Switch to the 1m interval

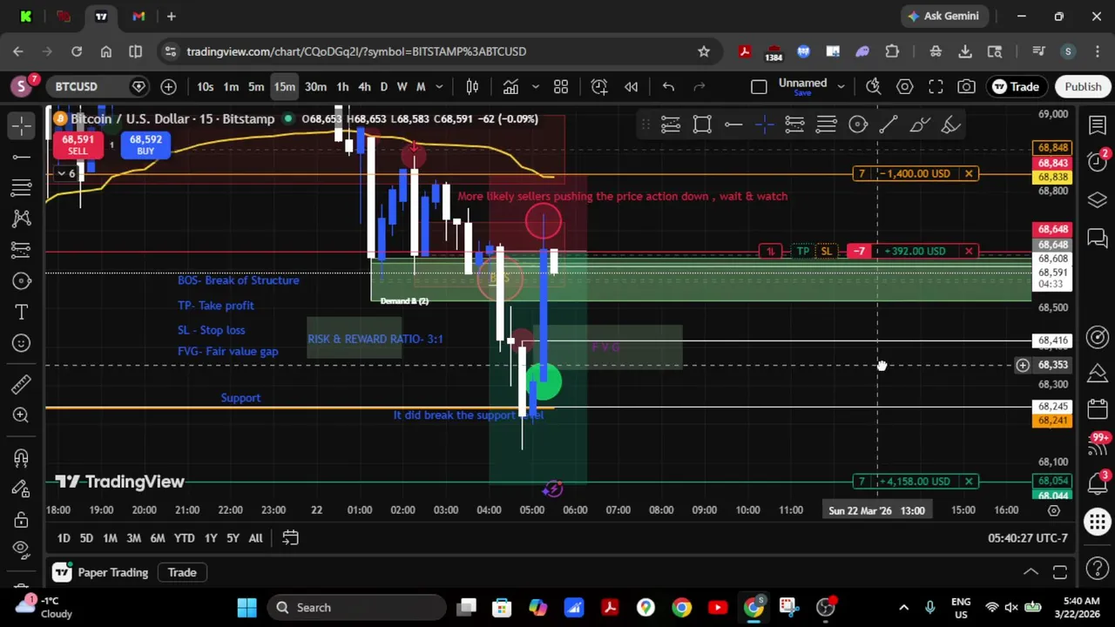(231, 86)
